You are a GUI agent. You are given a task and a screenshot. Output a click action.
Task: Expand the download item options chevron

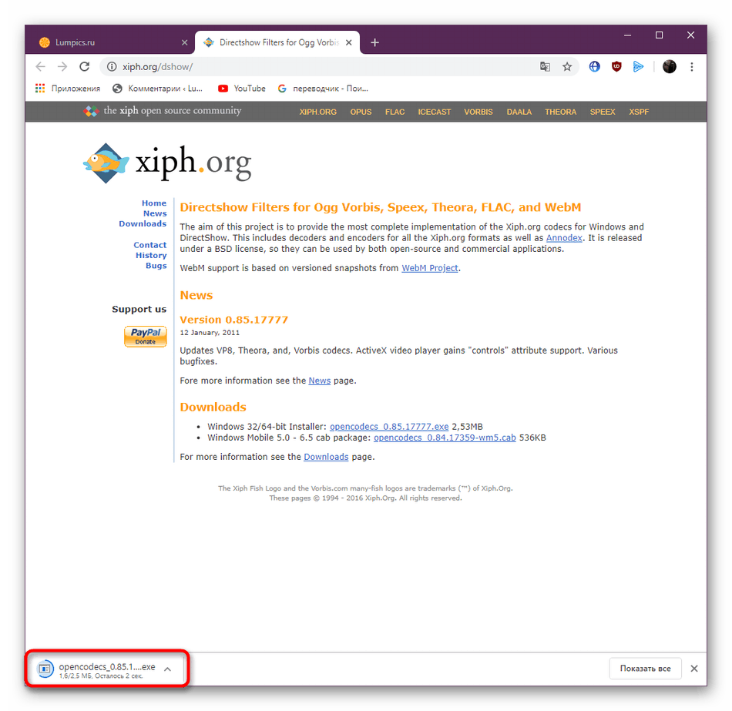coord(168,669)
